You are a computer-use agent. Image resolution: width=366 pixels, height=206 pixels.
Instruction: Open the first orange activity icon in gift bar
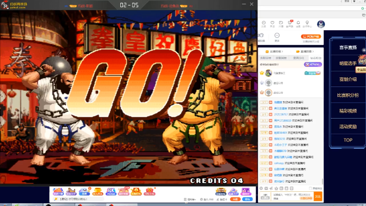[58, 191]
